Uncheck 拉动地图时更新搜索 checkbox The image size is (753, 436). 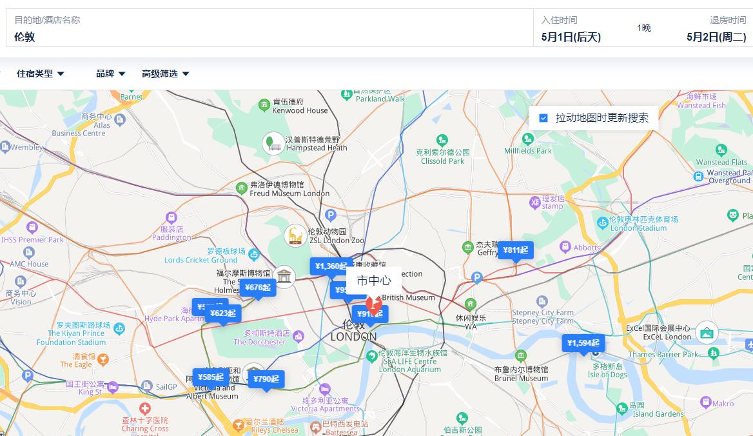coord(543,118)
